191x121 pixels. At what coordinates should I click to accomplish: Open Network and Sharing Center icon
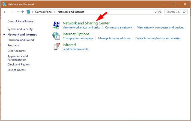click(x=56, y=25)
